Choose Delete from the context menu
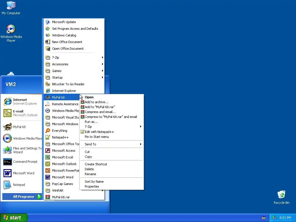Image resolution: width=296 pixels, height=222 pixels. click(x=112, y=169)
